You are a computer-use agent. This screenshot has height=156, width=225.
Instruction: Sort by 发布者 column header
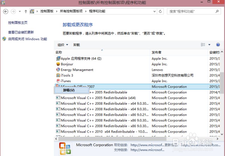pos(179,52)
